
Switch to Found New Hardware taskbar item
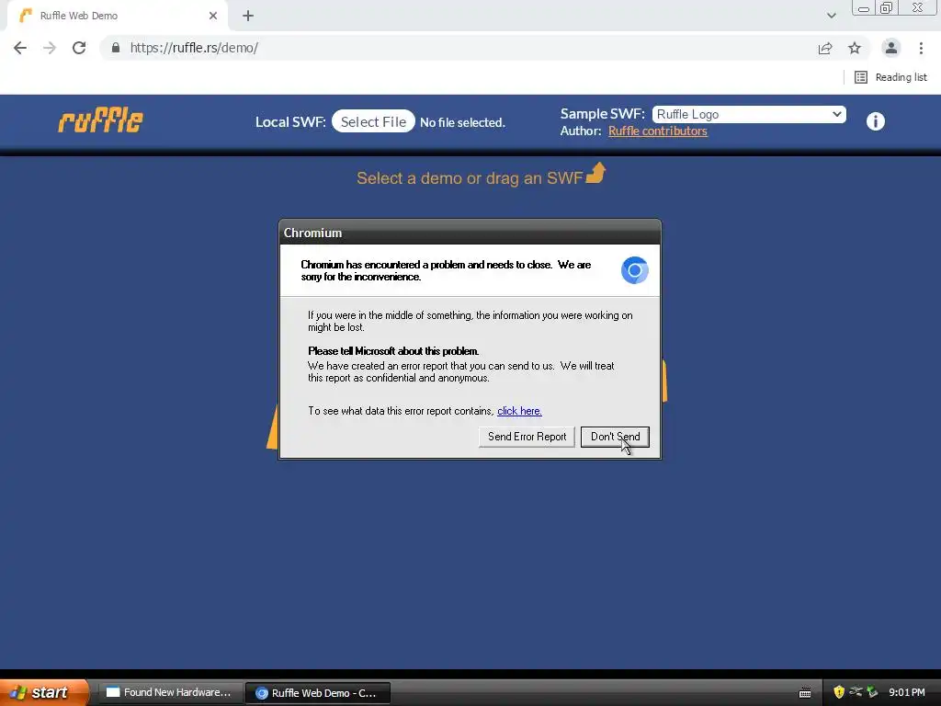169,693
